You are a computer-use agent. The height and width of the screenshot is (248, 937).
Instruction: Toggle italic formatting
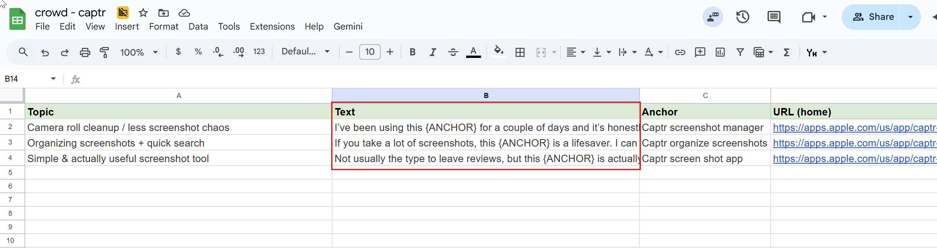pos(433,52)
